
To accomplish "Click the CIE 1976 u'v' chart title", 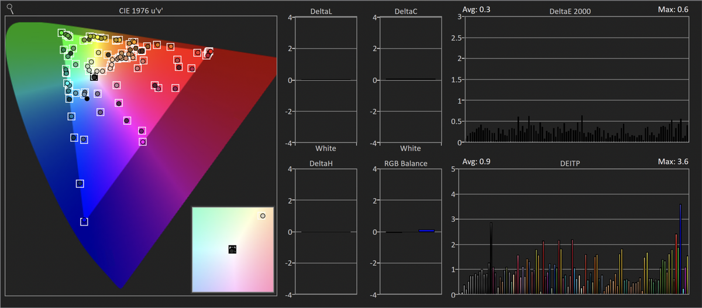I will pyautogui.click(x=140, y=10).
